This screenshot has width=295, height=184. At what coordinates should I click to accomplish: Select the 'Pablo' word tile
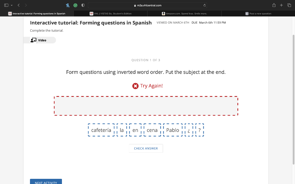173,130
